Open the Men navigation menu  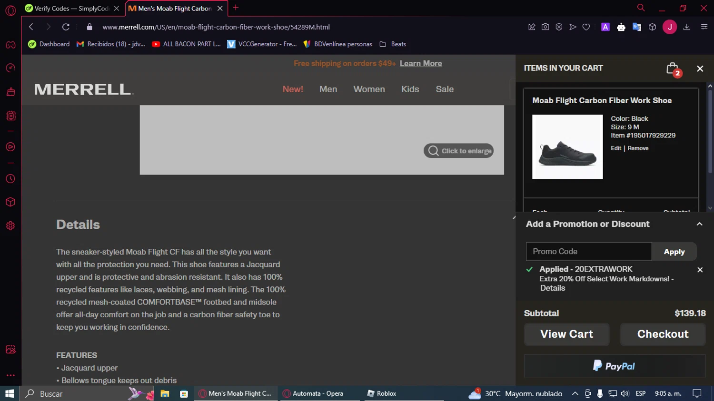coord(328,89)
